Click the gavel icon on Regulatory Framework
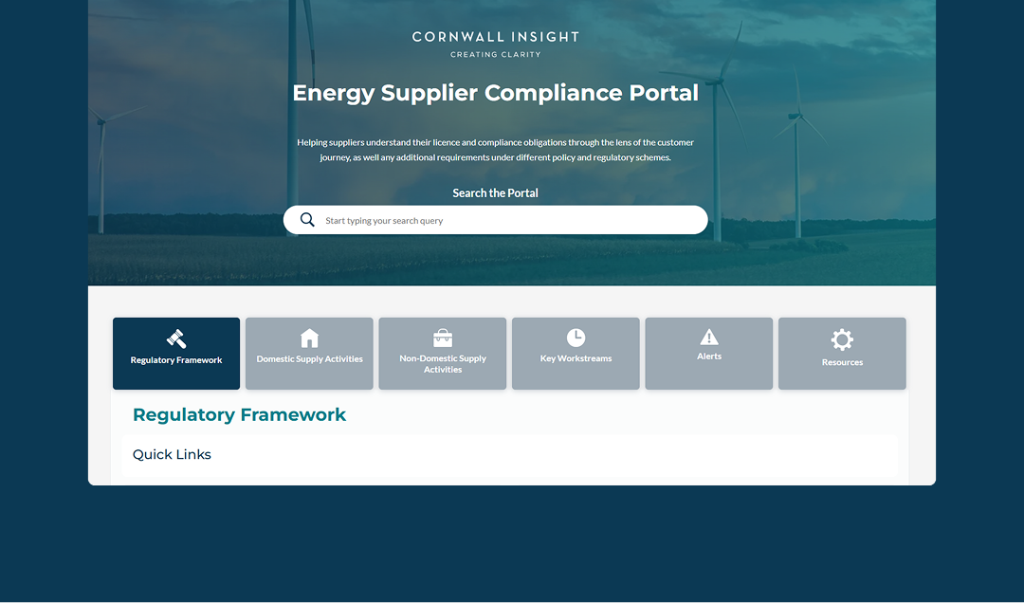Image resolution: width=1024 pixels, height=603 pixels. [176, 339]
